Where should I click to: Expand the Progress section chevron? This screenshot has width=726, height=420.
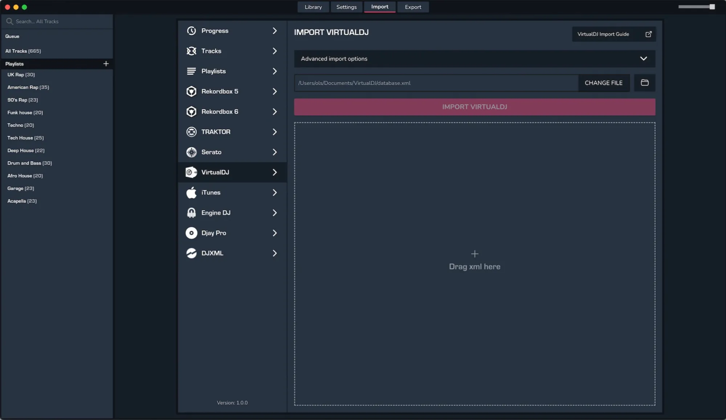(274, 31)
